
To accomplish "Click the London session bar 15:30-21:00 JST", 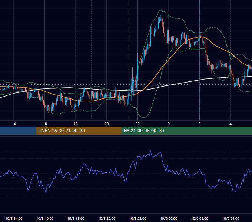I will 79,131.
